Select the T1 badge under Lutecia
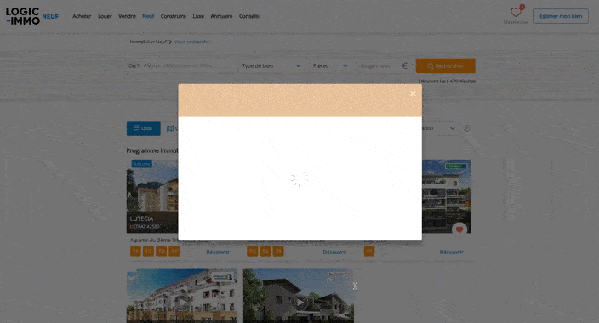The height and width of the screenshot is (323, 599). [x=135, y=252]
